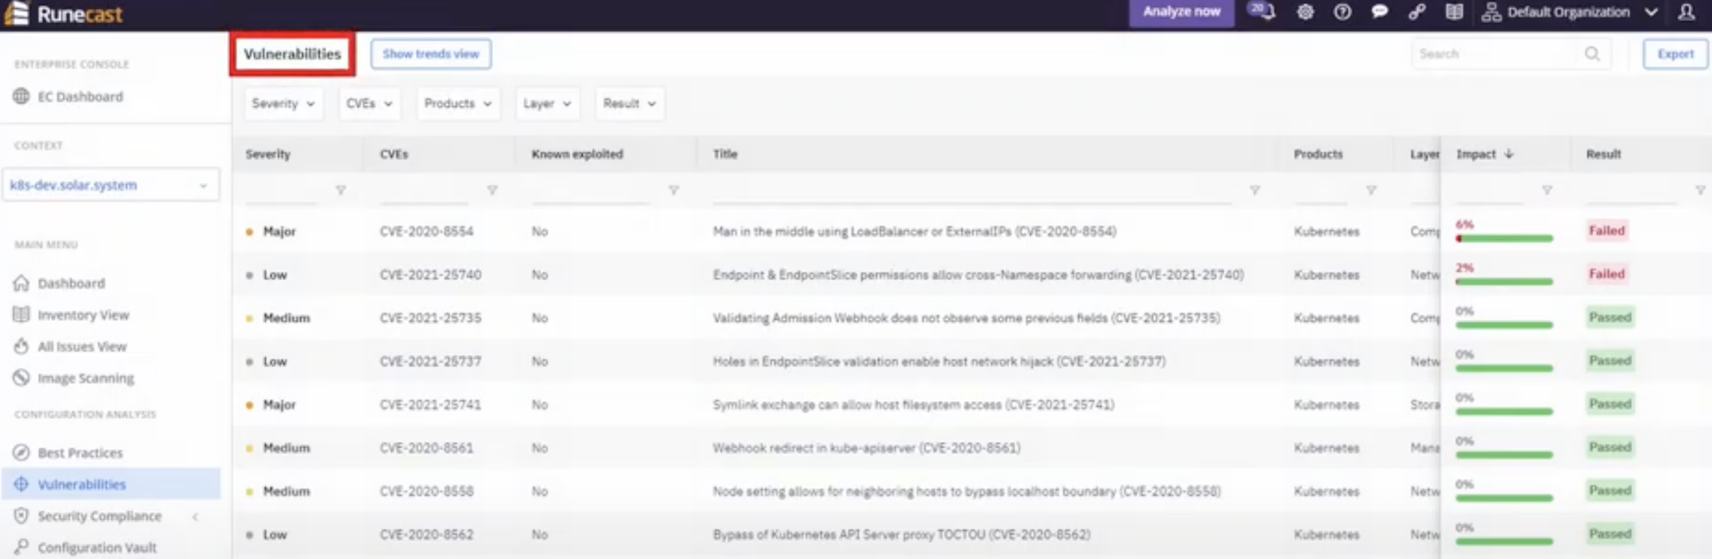Open the k8s-dev.solar.system context dropdown
The height and width of the screenshot is (559, 1712).
click(111, 185)
